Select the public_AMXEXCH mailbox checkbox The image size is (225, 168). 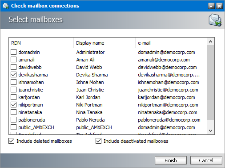[x=13, y=127]
